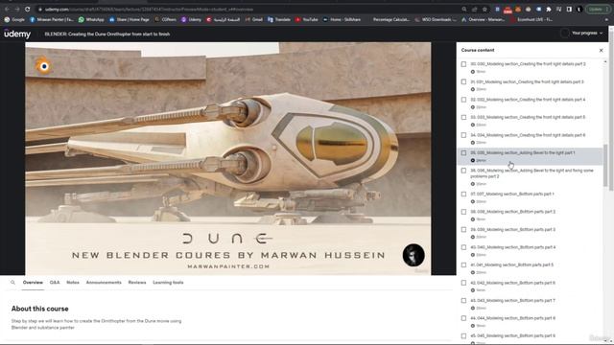614x345 pixels.
Task: Click the share icon in the address bar
Action: click(x=475, y=9)
